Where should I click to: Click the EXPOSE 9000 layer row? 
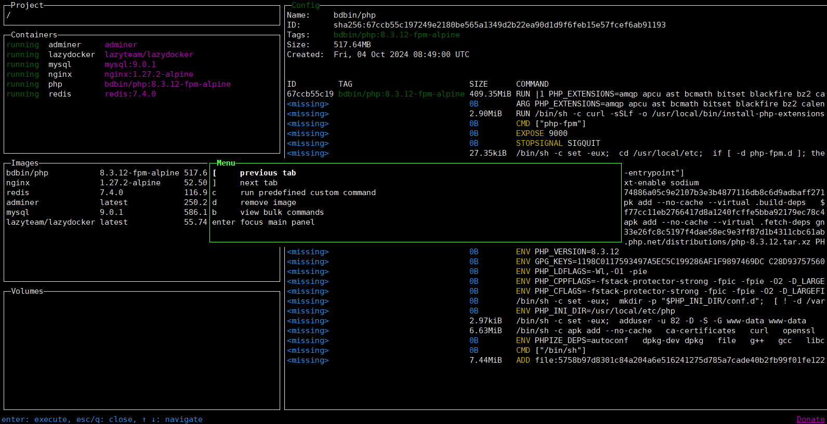pos(556,133)
